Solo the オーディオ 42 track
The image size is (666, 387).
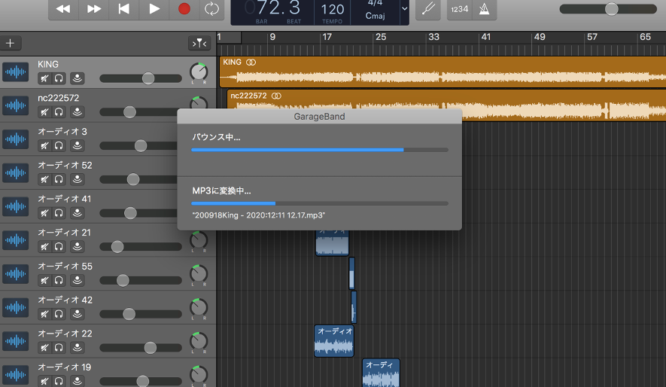[x=59, y=314]
